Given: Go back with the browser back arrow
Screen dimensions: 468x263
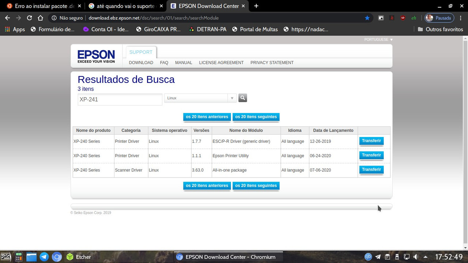Looking at the screenshot, I should point(8,18).
